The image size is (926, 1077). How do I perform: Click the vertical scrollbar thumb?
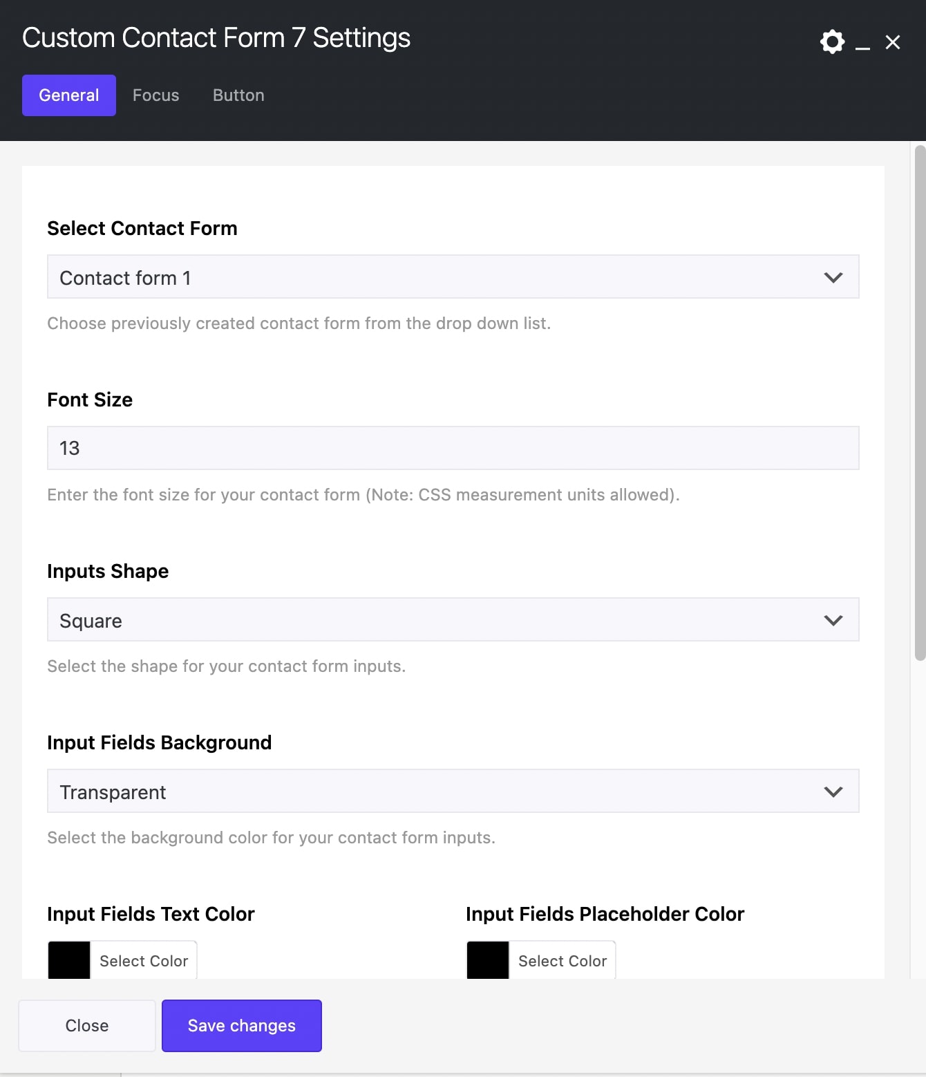[x=920, y=401]
